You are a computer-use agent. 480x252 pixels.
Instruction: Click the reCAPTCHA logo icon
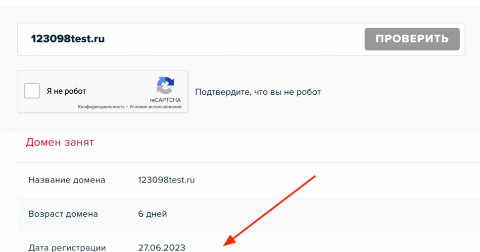[x=165, y=86]
